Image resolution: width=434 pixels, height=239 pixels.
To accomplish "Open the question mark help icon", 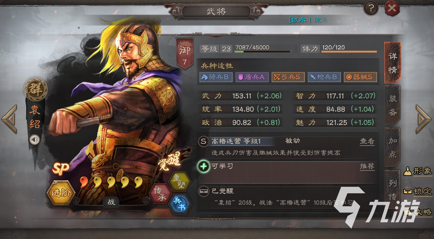I will [x=371, y=8].
